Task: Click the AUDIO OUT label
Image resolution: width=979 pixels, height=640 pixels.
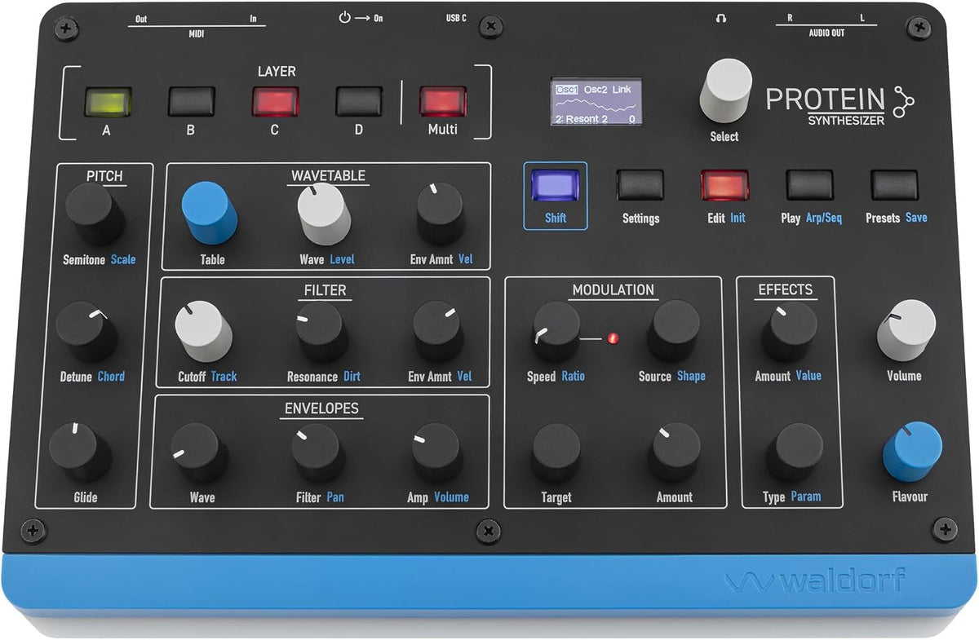Action: point(826,34)
